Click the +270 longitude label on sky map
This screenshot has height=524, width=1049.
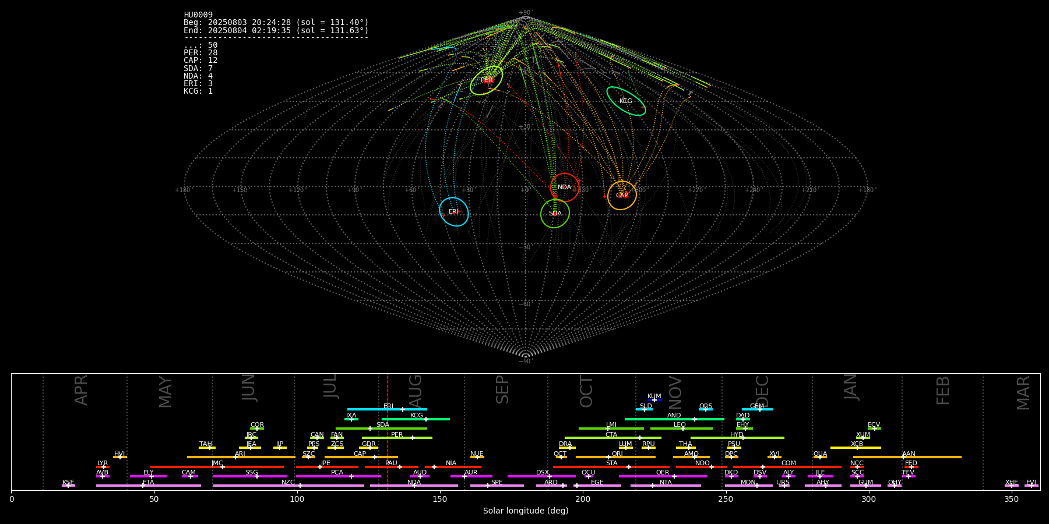coord(695,190)
